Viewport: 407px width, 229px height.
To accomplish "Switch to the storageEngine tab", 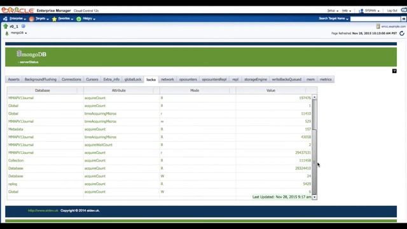I will point(256,80).
